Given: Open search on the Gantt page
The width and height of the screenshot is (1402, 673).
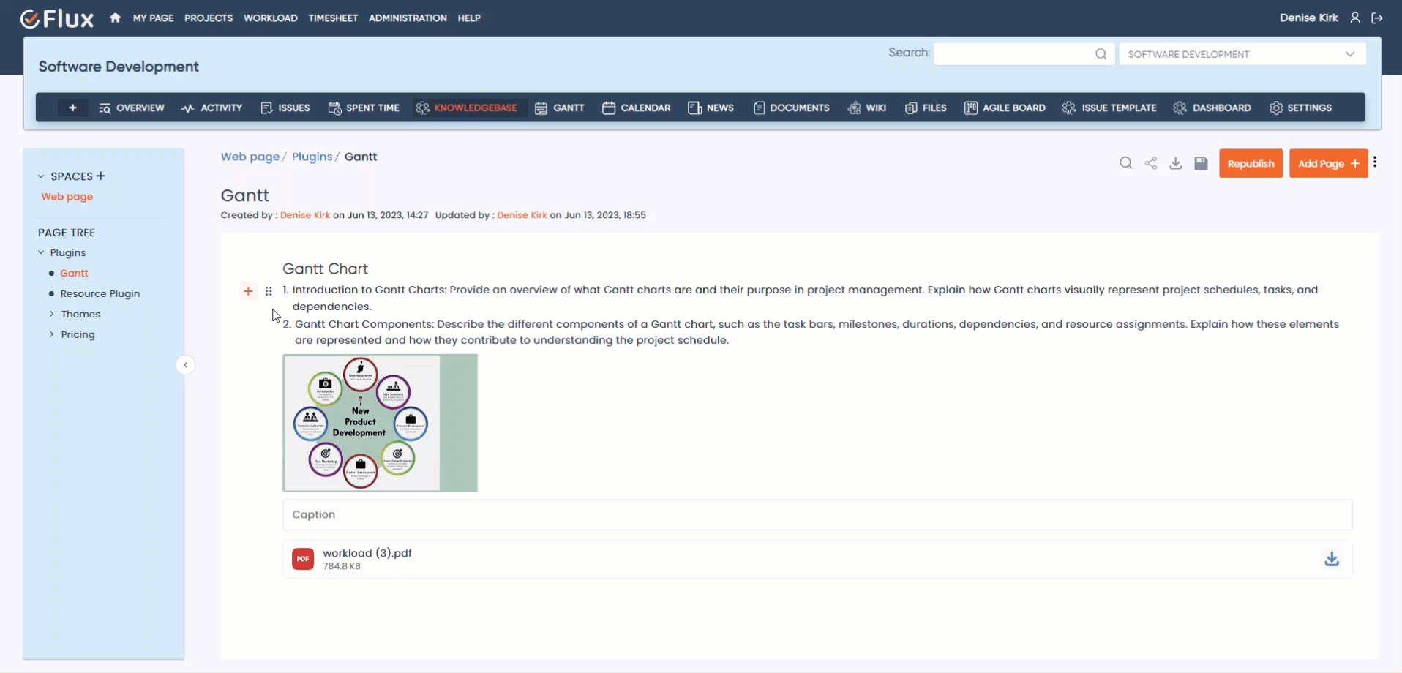Looking at the screenshot, I should click(1126, 162).
